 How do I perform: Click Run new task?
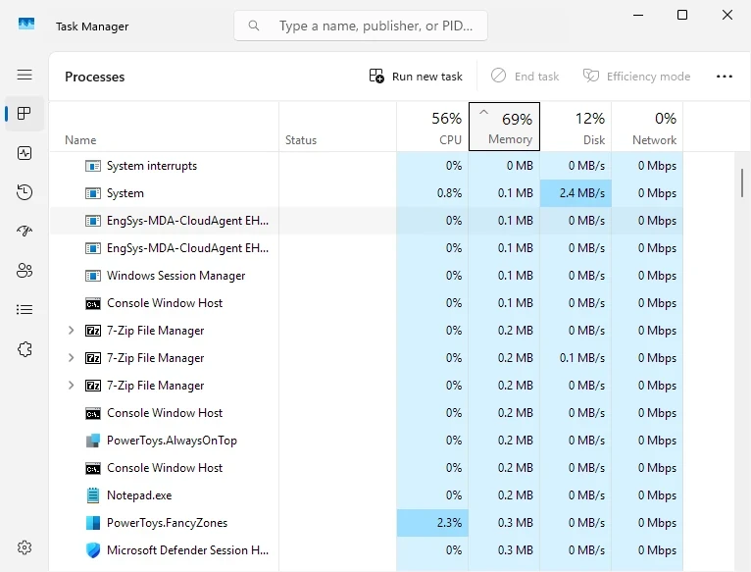(416, 77)
